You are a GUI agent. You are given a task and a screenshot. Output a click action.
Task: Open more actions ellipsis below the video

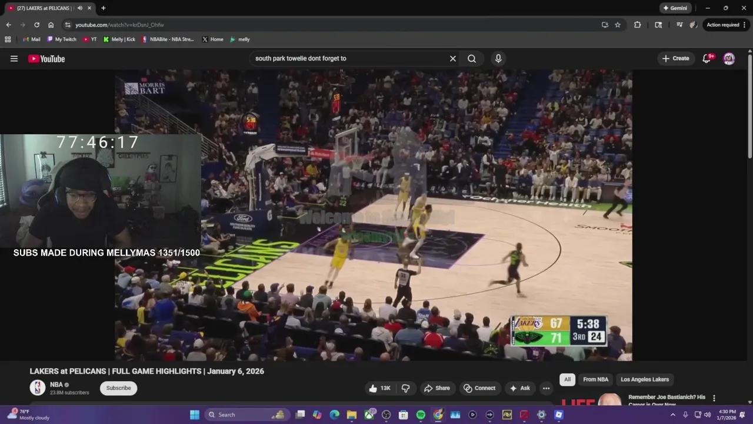pyautogui.click(x=546, y=388)
